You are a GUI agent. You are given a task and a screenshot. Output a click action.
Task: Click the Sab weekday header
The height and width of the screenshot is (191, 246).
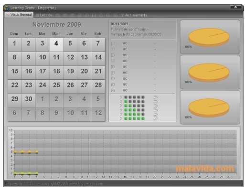pos(97,34)
